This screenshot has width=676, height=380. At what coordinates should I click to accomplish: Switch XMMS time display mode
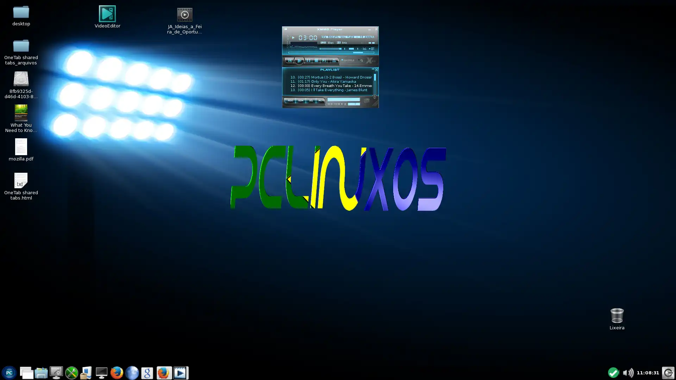click(308, 38)
